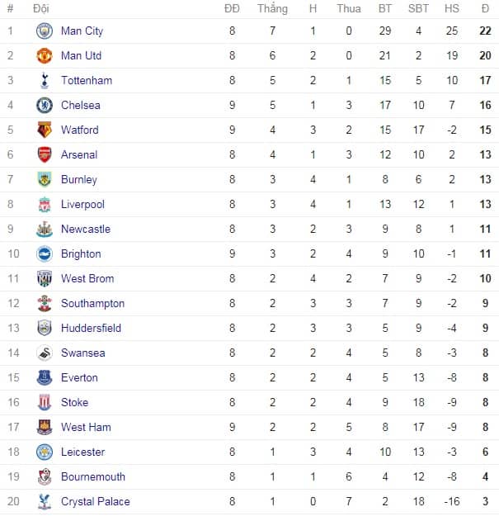This screenshot has height=521, width=499.
Task: Open the Bournemouth team link
Action: [x=93, y=476]
